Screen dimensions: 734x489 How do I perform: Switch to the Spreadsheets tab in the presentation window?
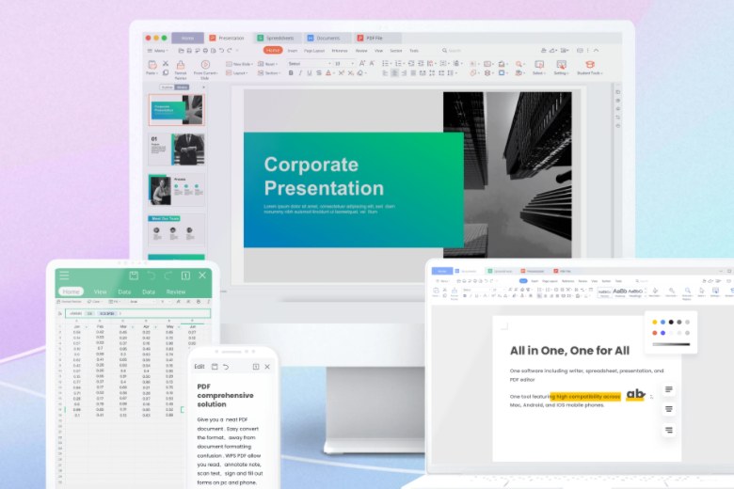click(276, 38)
